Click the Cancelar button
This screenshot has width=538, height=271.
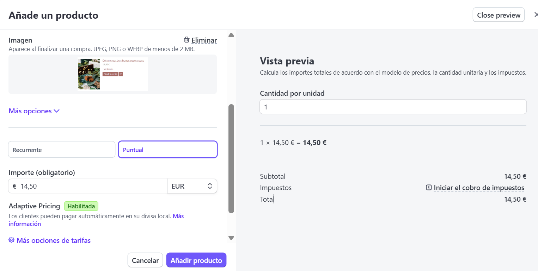pyautogui.click(x=145, y=260)
